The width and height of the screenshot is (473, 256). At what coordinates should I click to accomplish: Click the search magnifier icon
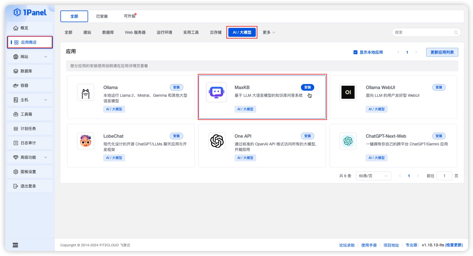(x=456, y=32)
